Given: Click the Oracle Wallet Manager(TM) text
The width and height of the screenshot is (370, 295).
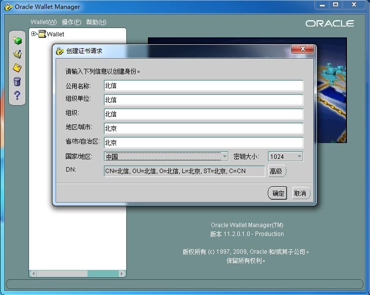Looking at the screenshot, I should pos(247,225).
